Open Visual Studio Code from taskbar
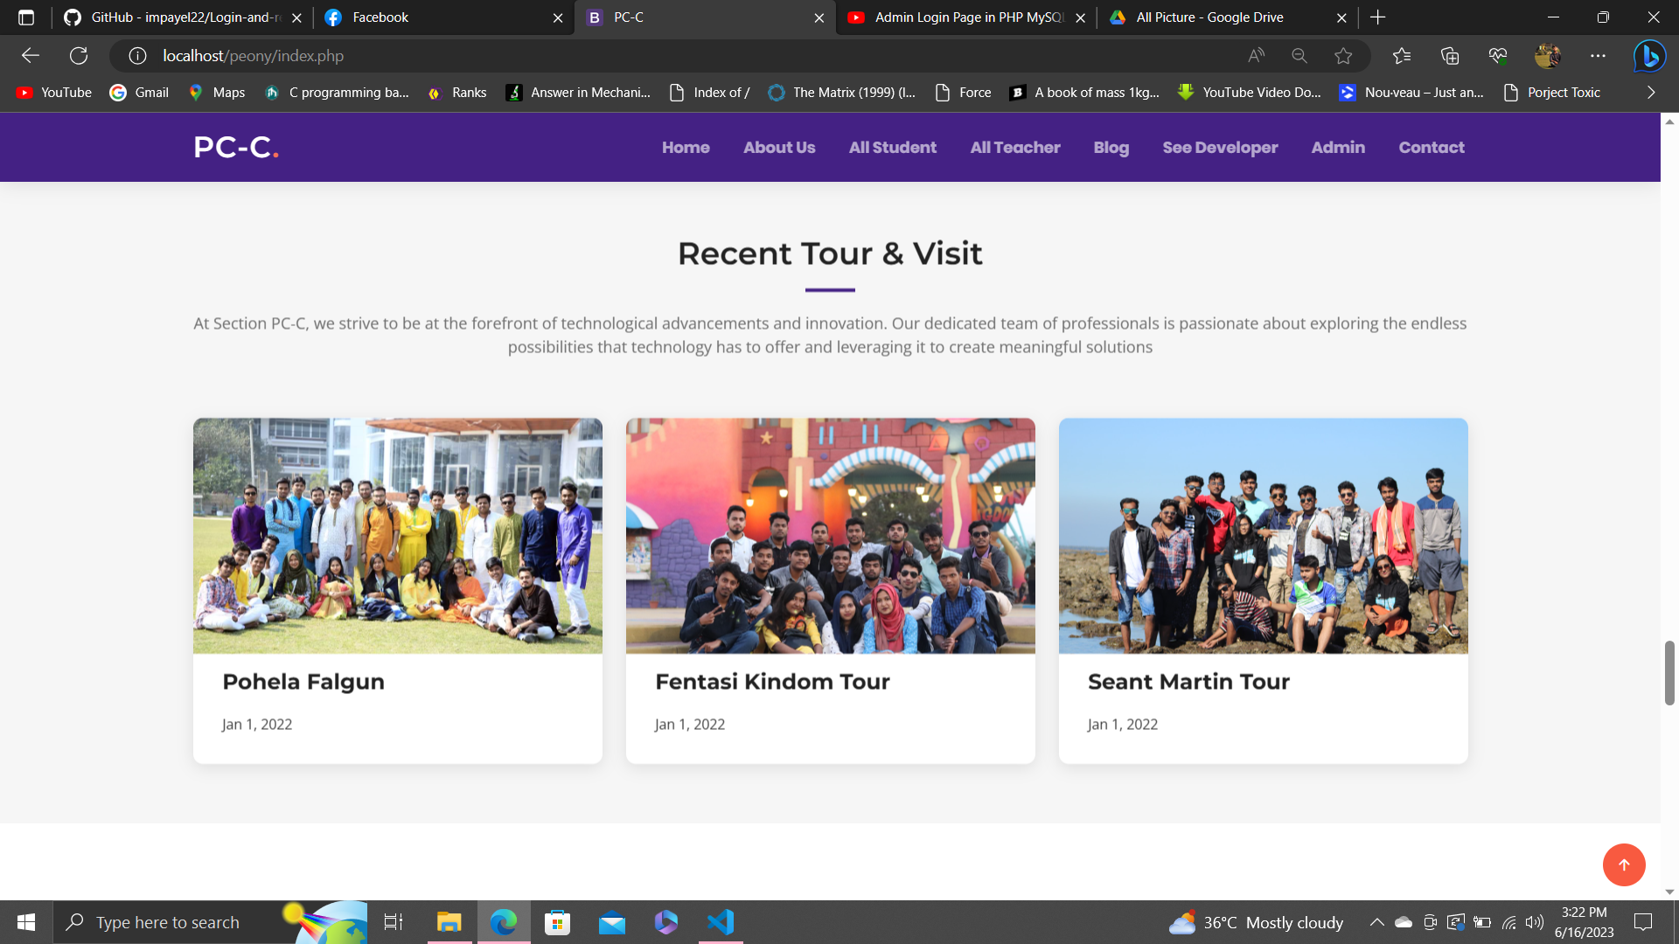Image resolution: width=1679 pixels, height=944 pixels. 720,922
